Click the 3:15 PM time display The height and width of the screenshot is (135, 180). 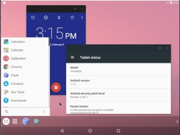(56, 33)
